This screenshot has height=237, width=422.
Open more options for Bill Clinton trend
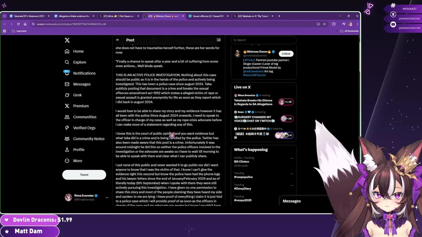click(291, 158)
